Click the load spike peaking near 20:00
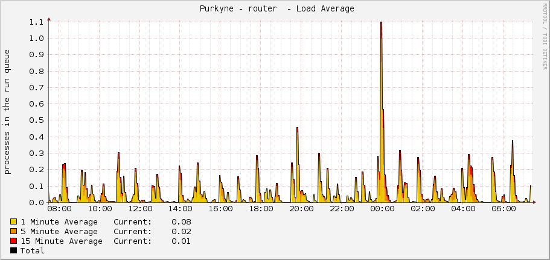Screen dimensions: 550x260 pos(298,164)
